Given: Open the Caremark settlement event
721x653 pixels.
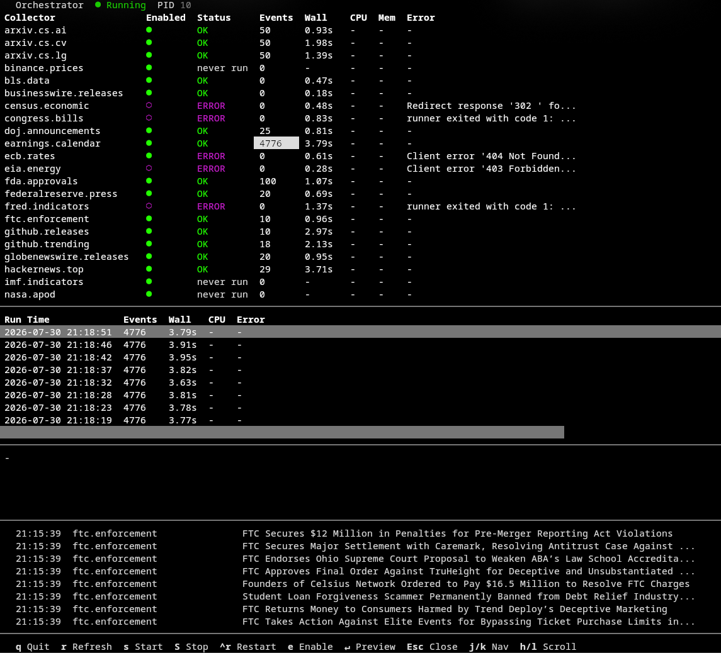Looking at the screenshot, I should (x=360, y=546).
